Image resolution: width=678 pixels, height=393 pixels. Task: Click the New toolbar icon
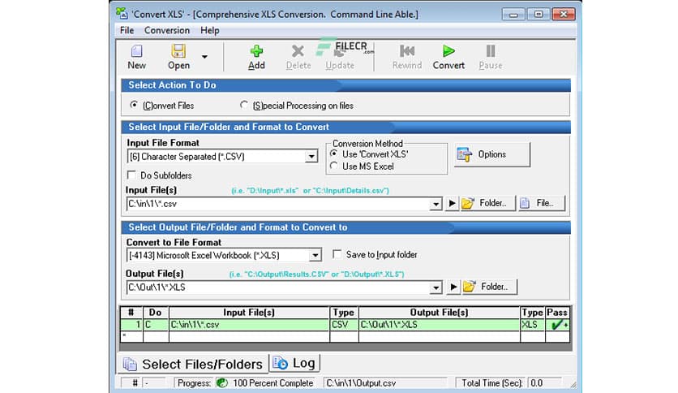136,51
